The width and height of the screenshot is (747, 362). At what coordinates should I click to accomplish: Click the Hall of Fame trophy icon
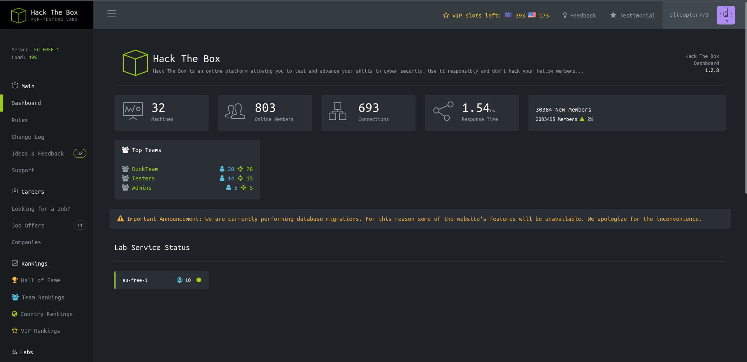15,280
